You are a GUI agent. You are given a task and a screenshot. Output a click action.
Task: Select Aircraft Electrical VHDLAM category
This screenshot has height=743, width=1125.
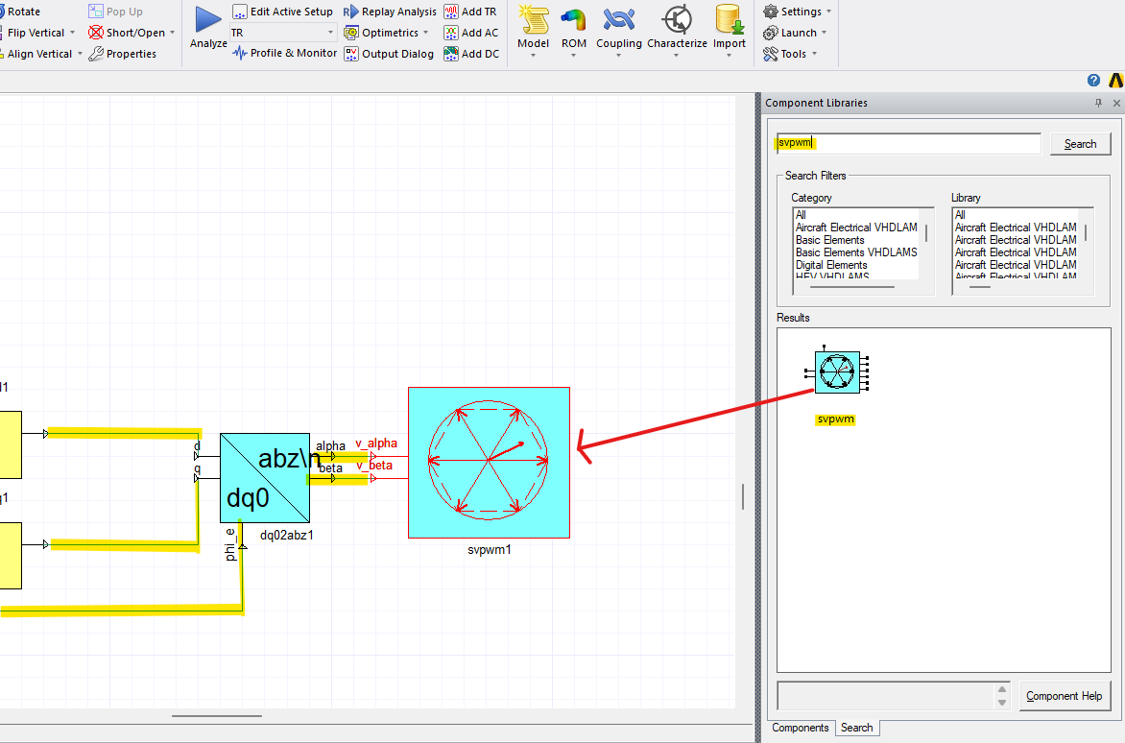click(856, 228)
